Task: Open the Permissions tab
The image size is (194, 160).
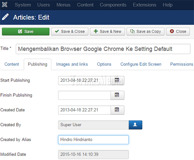Action: click(182, 64)
